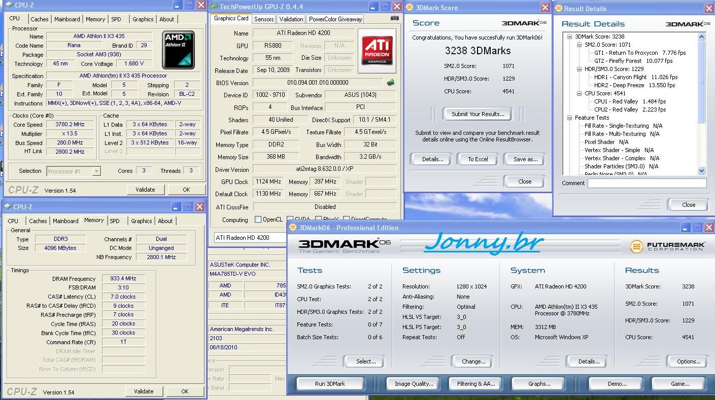715x400 pixels.
Task: Click the Result Details scrollbar thumb
Action: coord(702,81)
